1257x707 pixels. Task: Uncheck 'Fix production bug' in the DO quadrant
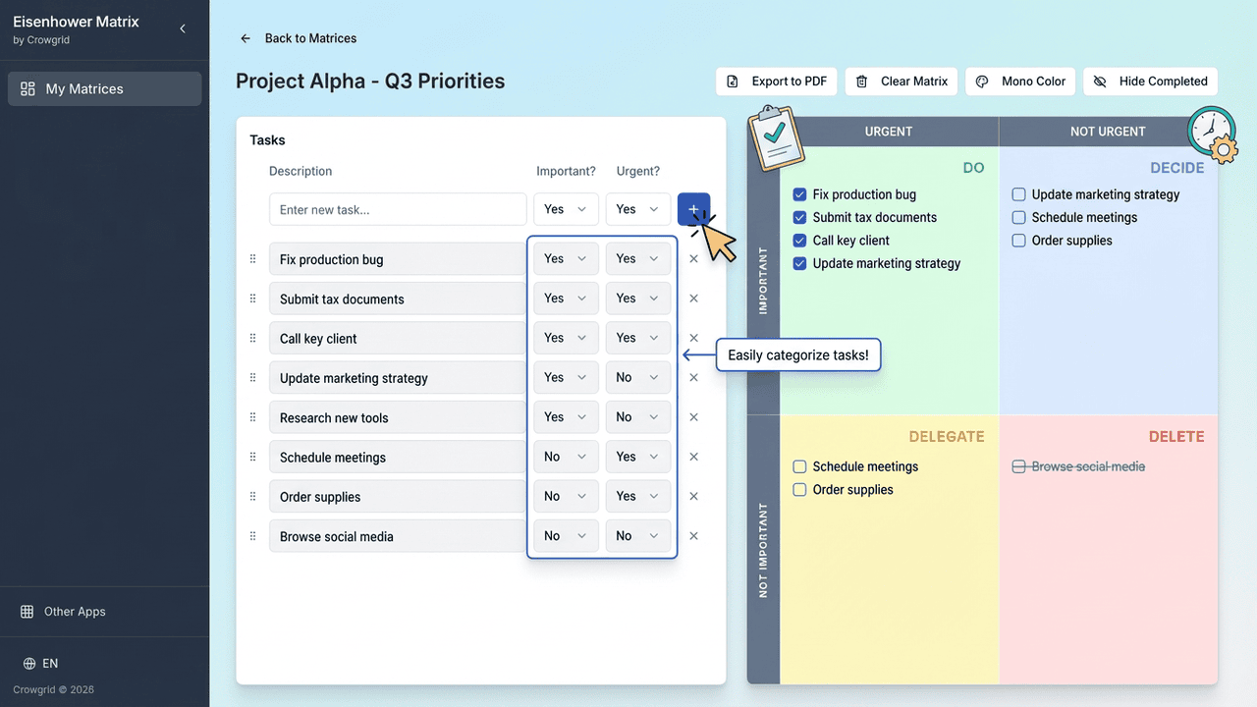(799, 194)
